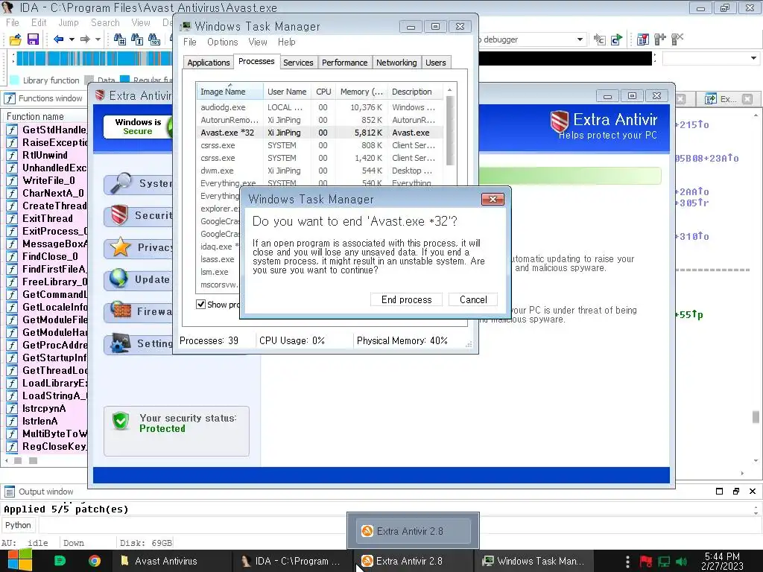Close the end process confirmation dialog
The height and width of the screenshot is (572, 763).
point(493,200)
